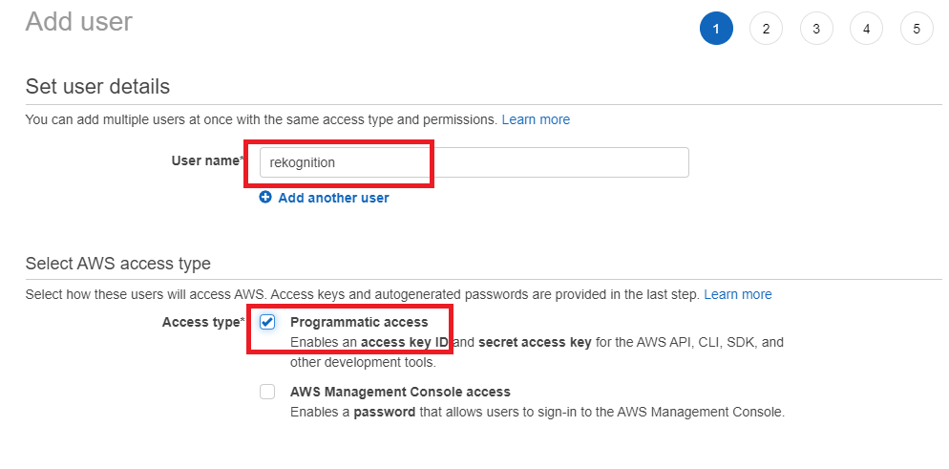Click the plus icon beside Add another user

265,198
